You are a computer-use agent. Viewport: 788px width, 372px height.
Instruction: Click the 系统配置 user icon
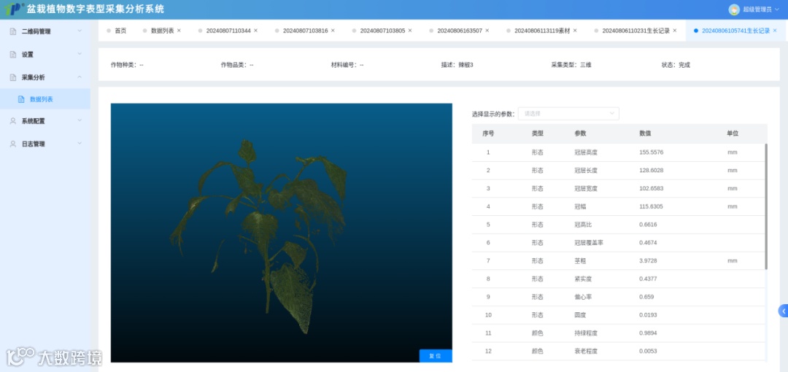(x=13, y=121)
